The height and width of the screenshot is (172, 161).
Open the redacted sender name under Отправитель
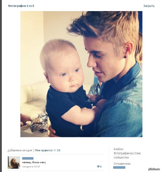[x=119, y=167]
